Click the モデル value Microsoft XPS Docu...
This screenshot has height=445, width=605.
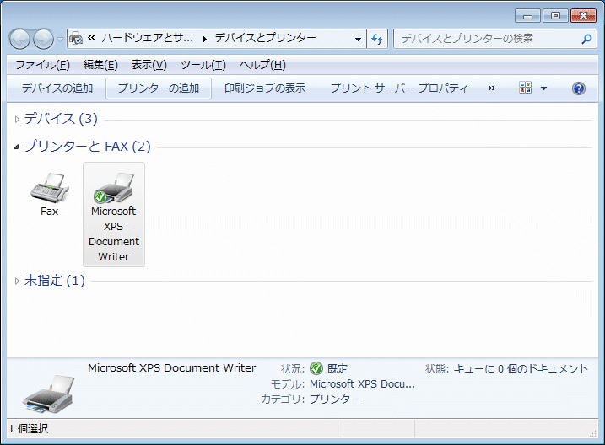click(x=362, y=384)
